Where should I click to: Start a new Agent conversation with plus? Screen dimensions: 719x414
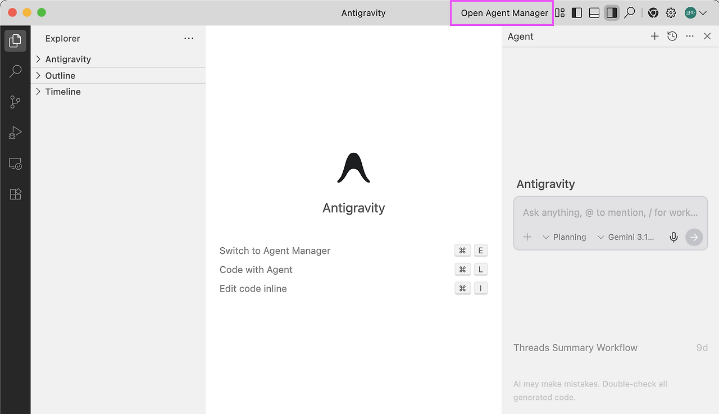[654, 36]
